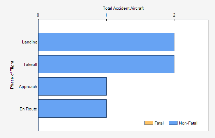
Task: Click empty plot area right of En Route bar
Action: [x=157, y=109]
